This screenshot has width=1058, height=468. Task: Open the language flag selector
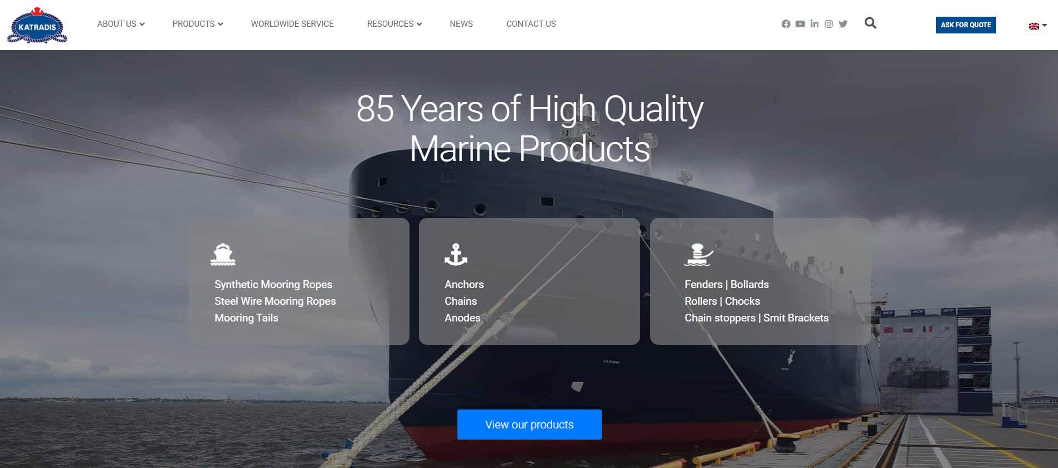(x=1038, y=26)
